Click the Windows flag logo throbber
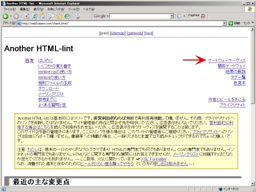Viewport: 256px width, 192px height. click(249, 9)
